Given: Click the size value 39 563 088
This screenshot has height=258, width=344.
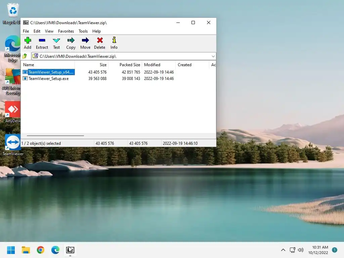Looking at the screenshot, I should [97, 79].
